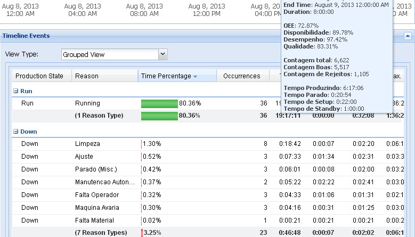Click the 7 Reason Types summary row
The image size is (415, 237).
pos(101,233)
